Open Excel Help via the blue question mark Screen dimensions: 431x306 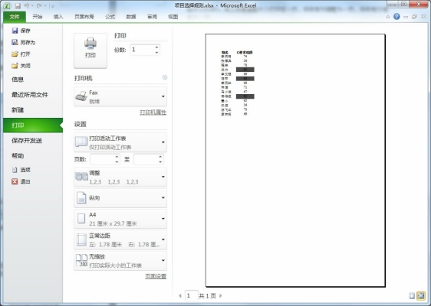(396, 17)
